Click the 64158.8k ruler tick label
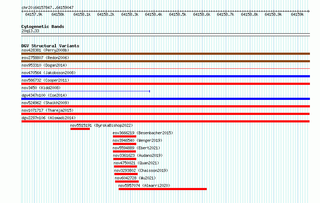Screen dimensions: 320x203 click(250, 14)
